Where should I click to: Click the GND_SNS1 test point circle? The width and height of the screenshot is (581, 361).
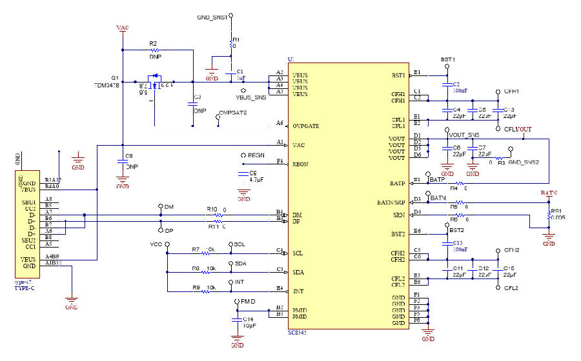231,15
